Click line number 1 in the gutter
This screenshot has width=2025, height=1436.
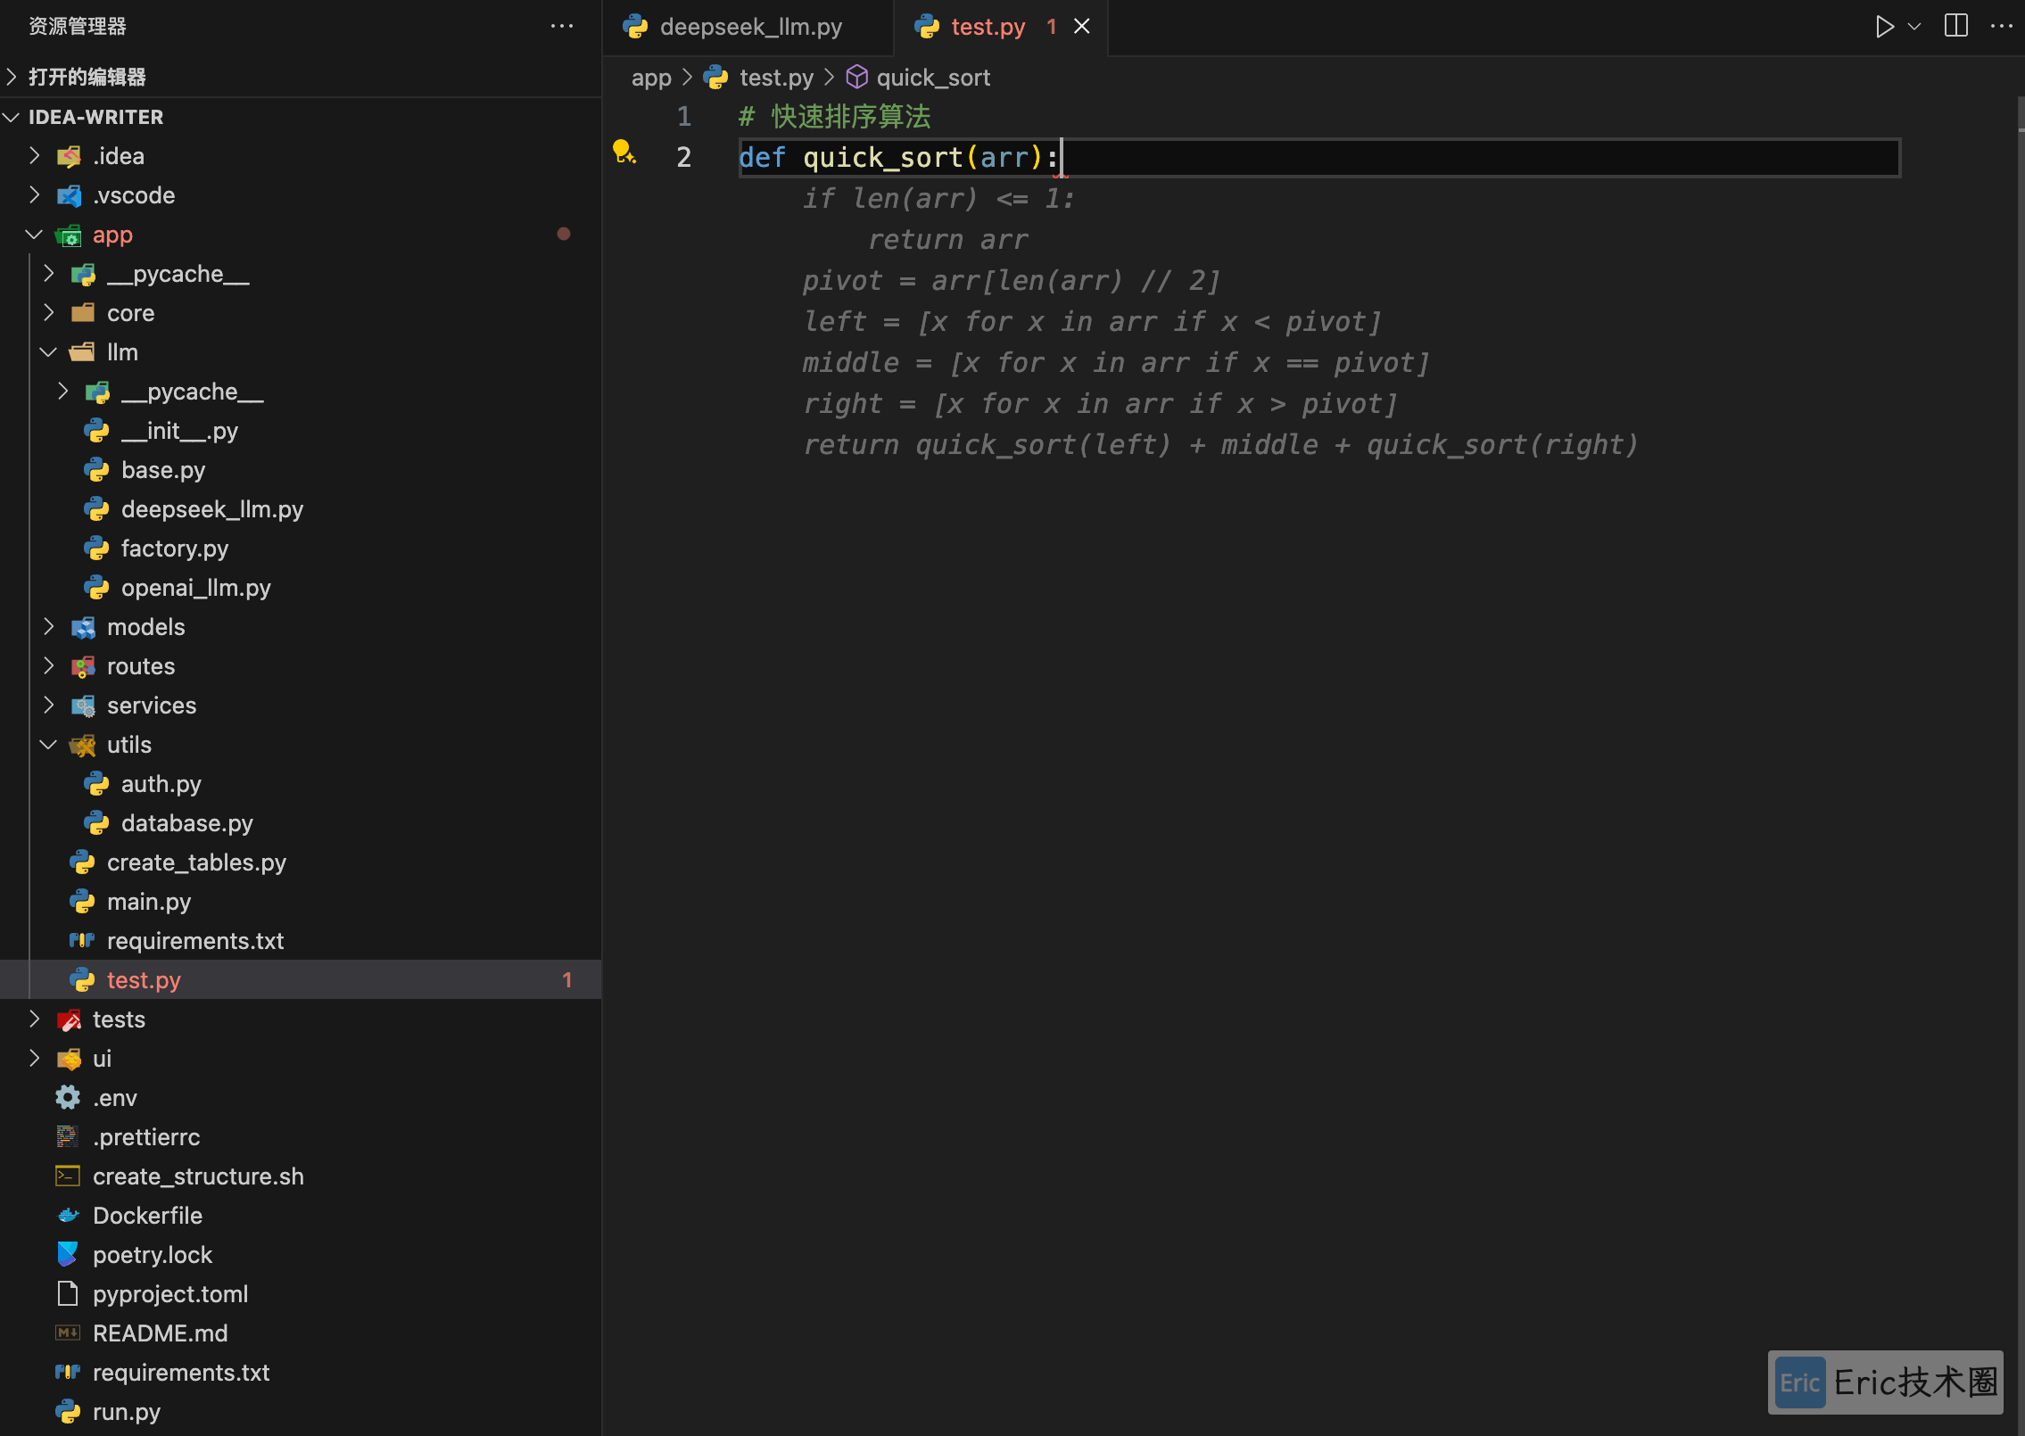683,117
